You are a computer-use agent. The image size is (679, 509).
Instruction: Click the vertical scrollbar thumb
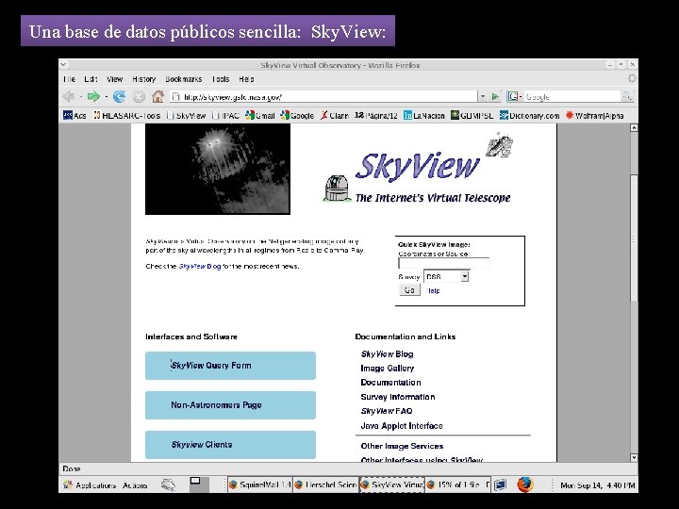pyautogui.click(x=634, y=238)
